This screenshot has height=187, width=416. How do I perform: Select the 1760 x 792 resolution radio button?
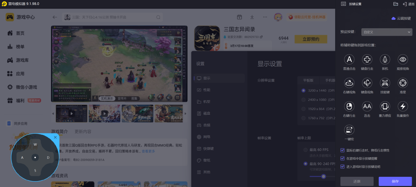tap(304, 118)
